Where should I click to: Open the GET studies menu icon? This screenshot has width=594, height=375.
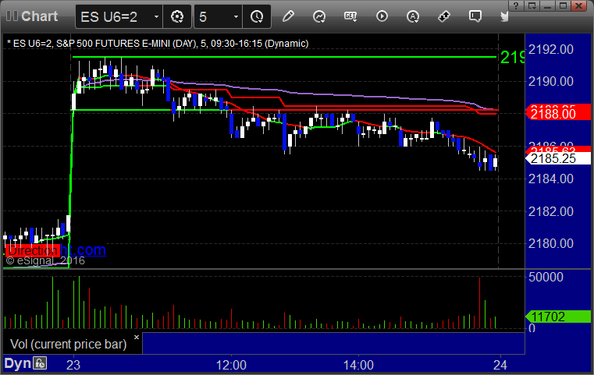(x=350, y=16)
